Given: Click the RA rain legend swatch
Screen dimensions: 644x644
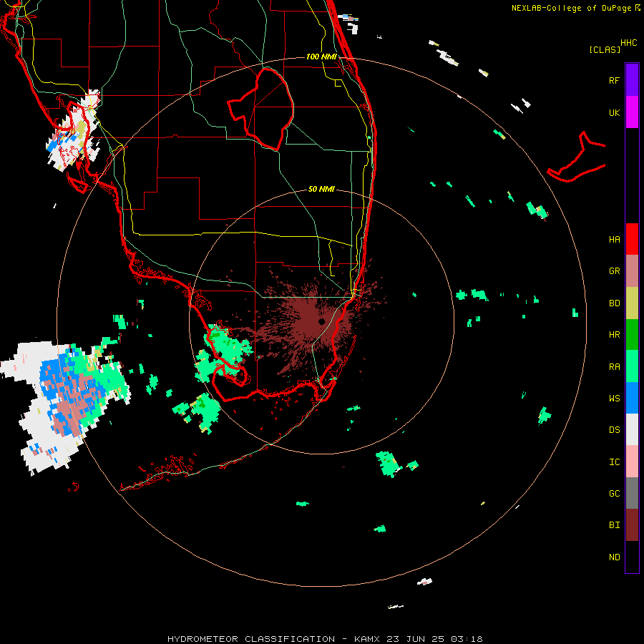Looking at the screenshot, I should [x=632, y=366].
